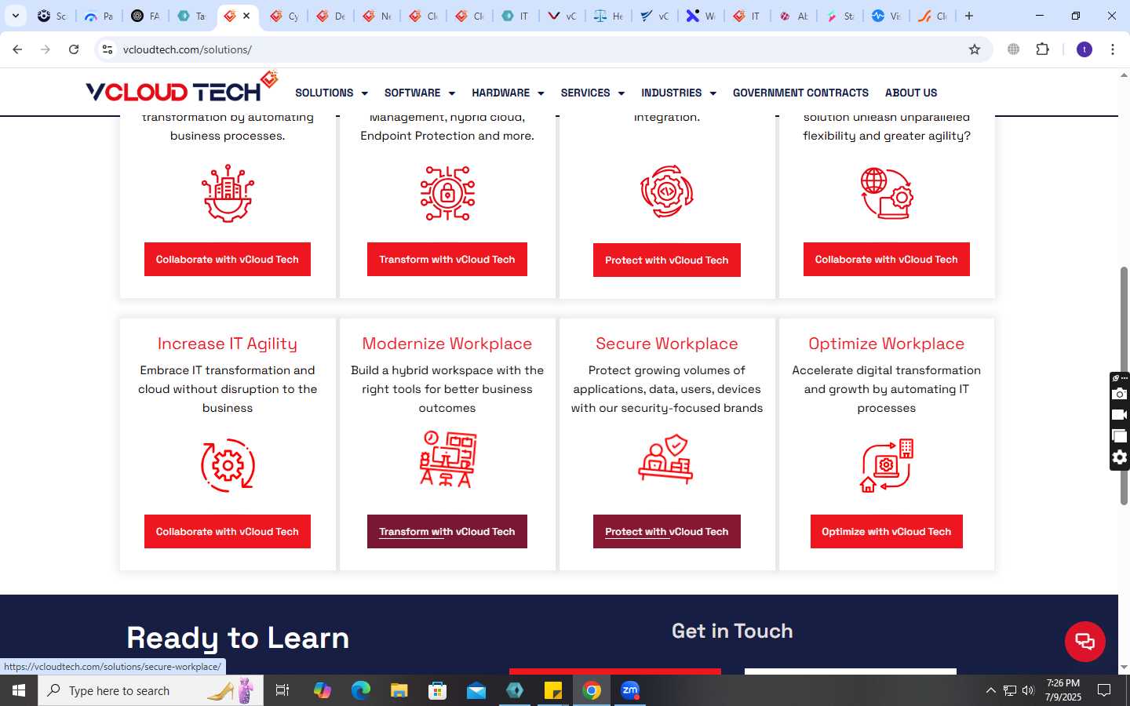Screen dimensions: 1130x706
Task: Go back to the previous page
Action: click(x=17, y=49)
